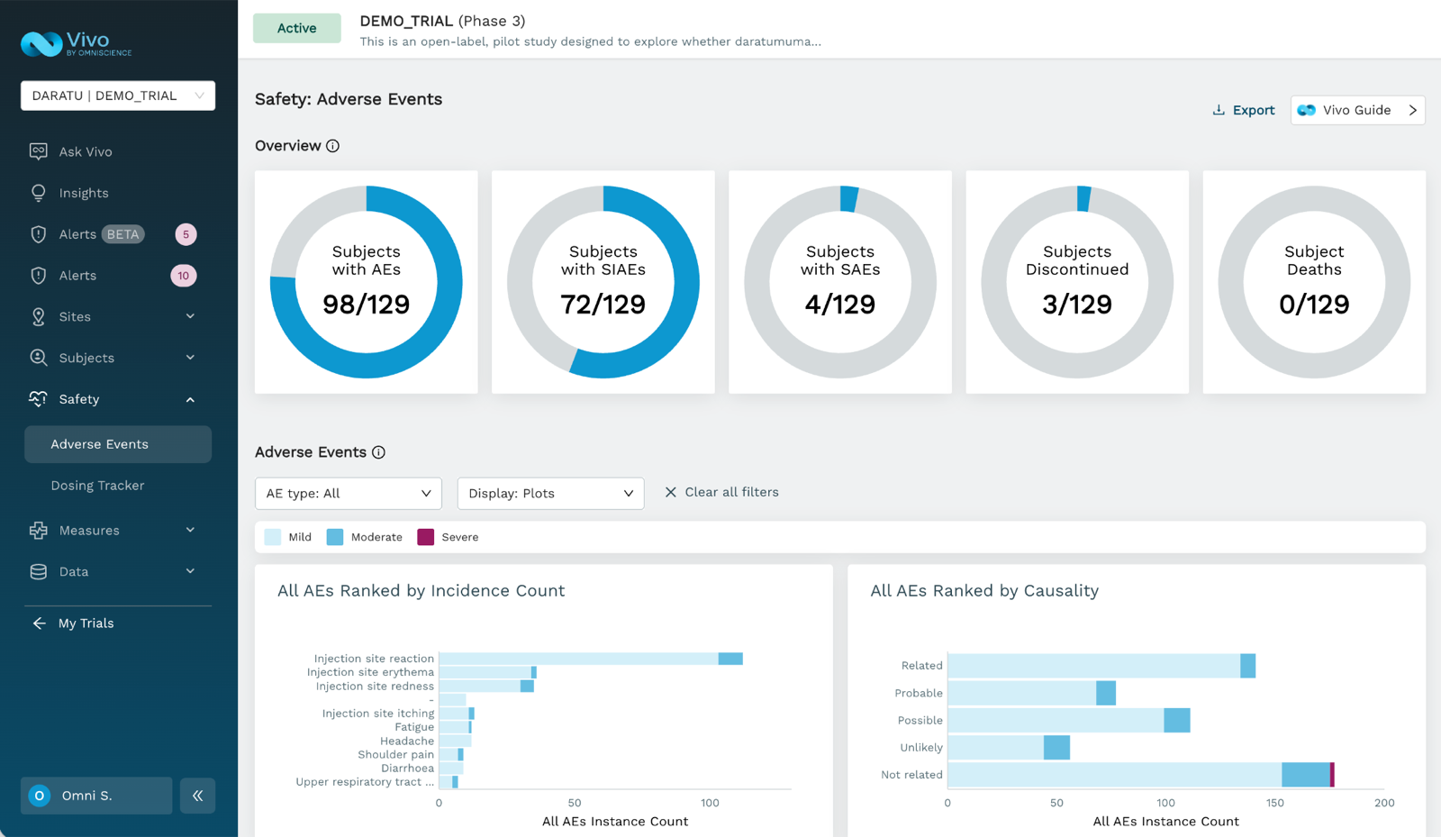Click the Adverse Events info icon

pyautogui.click(x=378, y=452)
